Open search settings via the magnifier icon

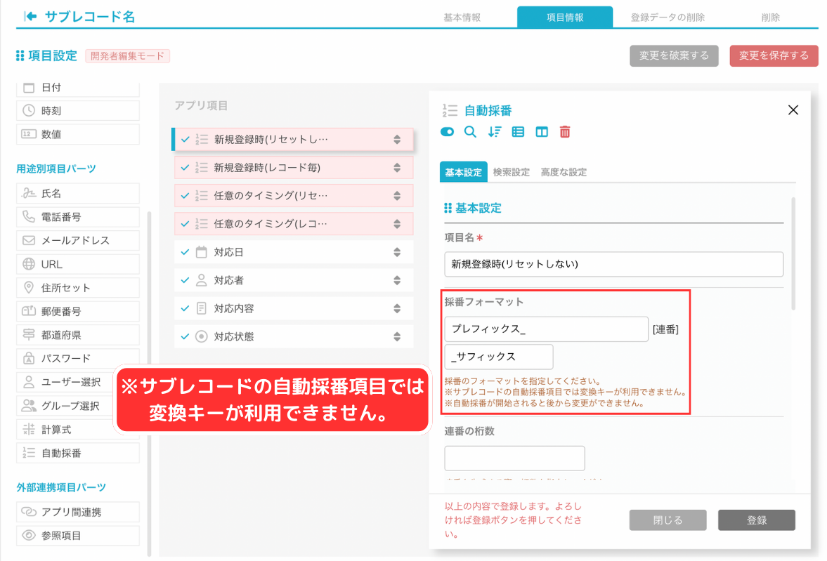point(470,131)
